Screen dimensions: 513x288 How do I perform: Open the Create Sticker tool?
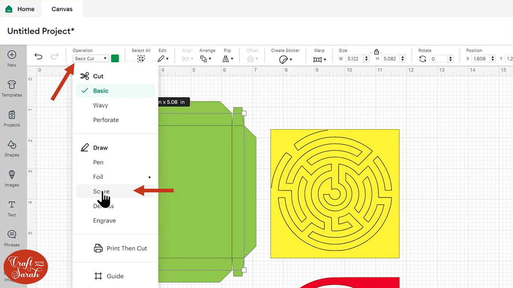(285, 59)
